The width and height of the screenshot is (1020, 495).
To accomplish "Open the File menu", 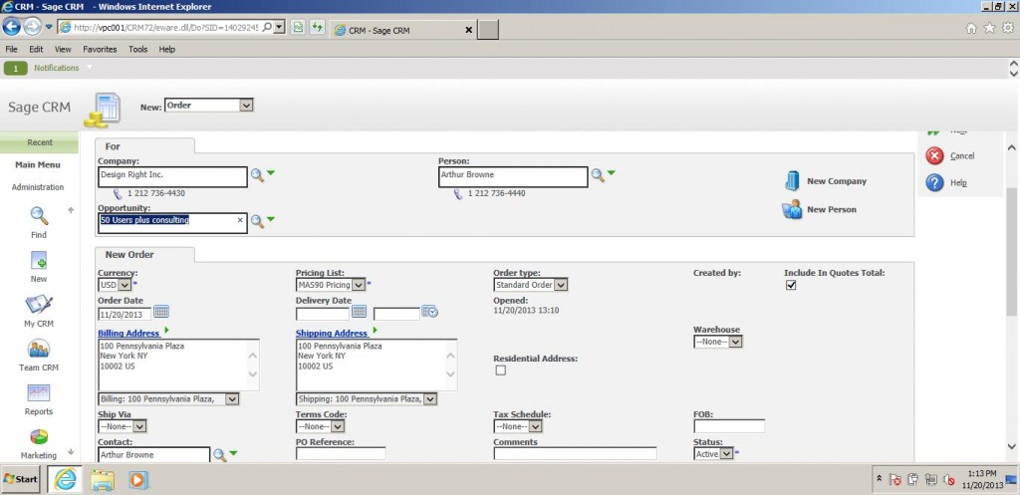I will pos(12,50).
